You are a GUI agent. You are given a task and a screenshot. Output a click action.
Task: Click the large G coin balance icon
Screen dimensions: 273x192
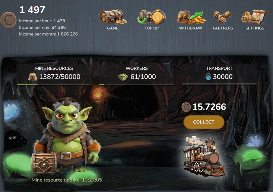[x=8, y=20]
